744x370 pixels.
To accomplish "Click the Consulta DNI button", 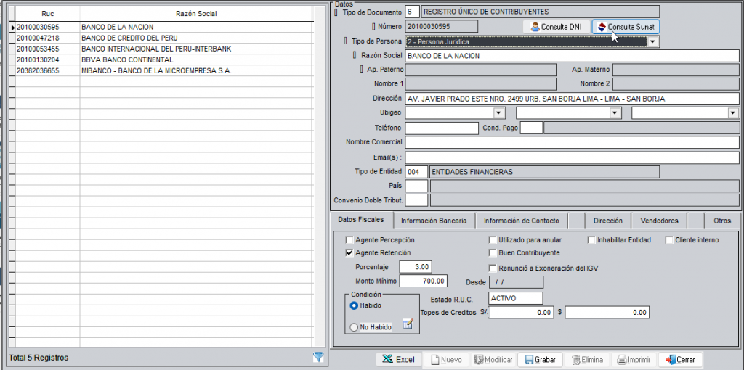I will tap(556, 27).
